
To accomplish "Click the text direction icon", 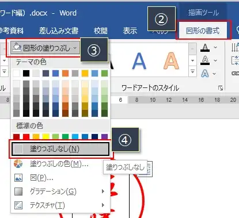I will 235,48.
